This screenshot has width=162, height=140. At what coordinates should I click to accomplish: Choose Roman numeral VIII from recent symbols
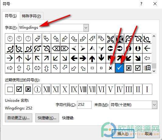click(x=83, y=89)
